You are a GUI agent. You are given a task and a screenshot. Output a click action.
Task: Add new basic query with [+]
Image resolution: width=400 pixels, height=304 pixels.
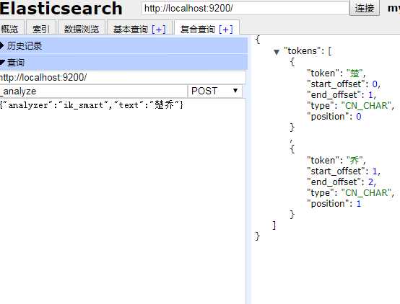click(x=159, y=30)
